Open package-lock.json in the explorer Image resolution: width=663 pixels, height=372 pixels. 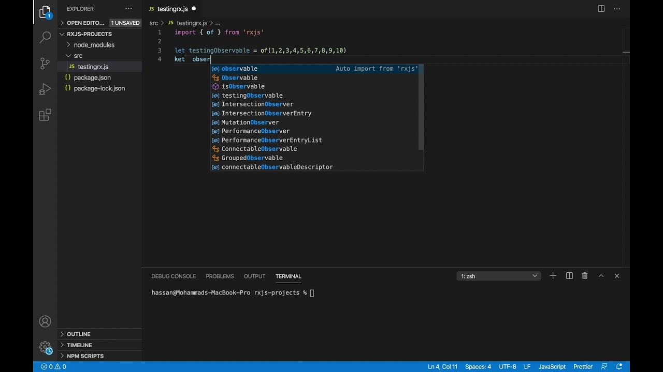pyautogui.click(x=99, y=88)
